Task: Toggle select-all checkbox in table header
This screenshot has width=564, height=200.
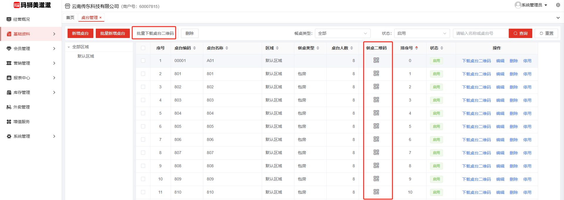Action: pyautogui.click(x=143, y=48)
